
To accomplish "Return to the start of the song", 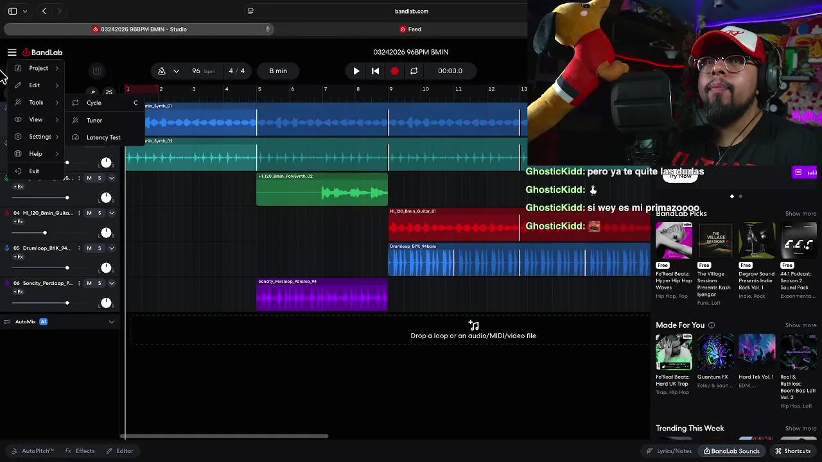I will (376, 71).
